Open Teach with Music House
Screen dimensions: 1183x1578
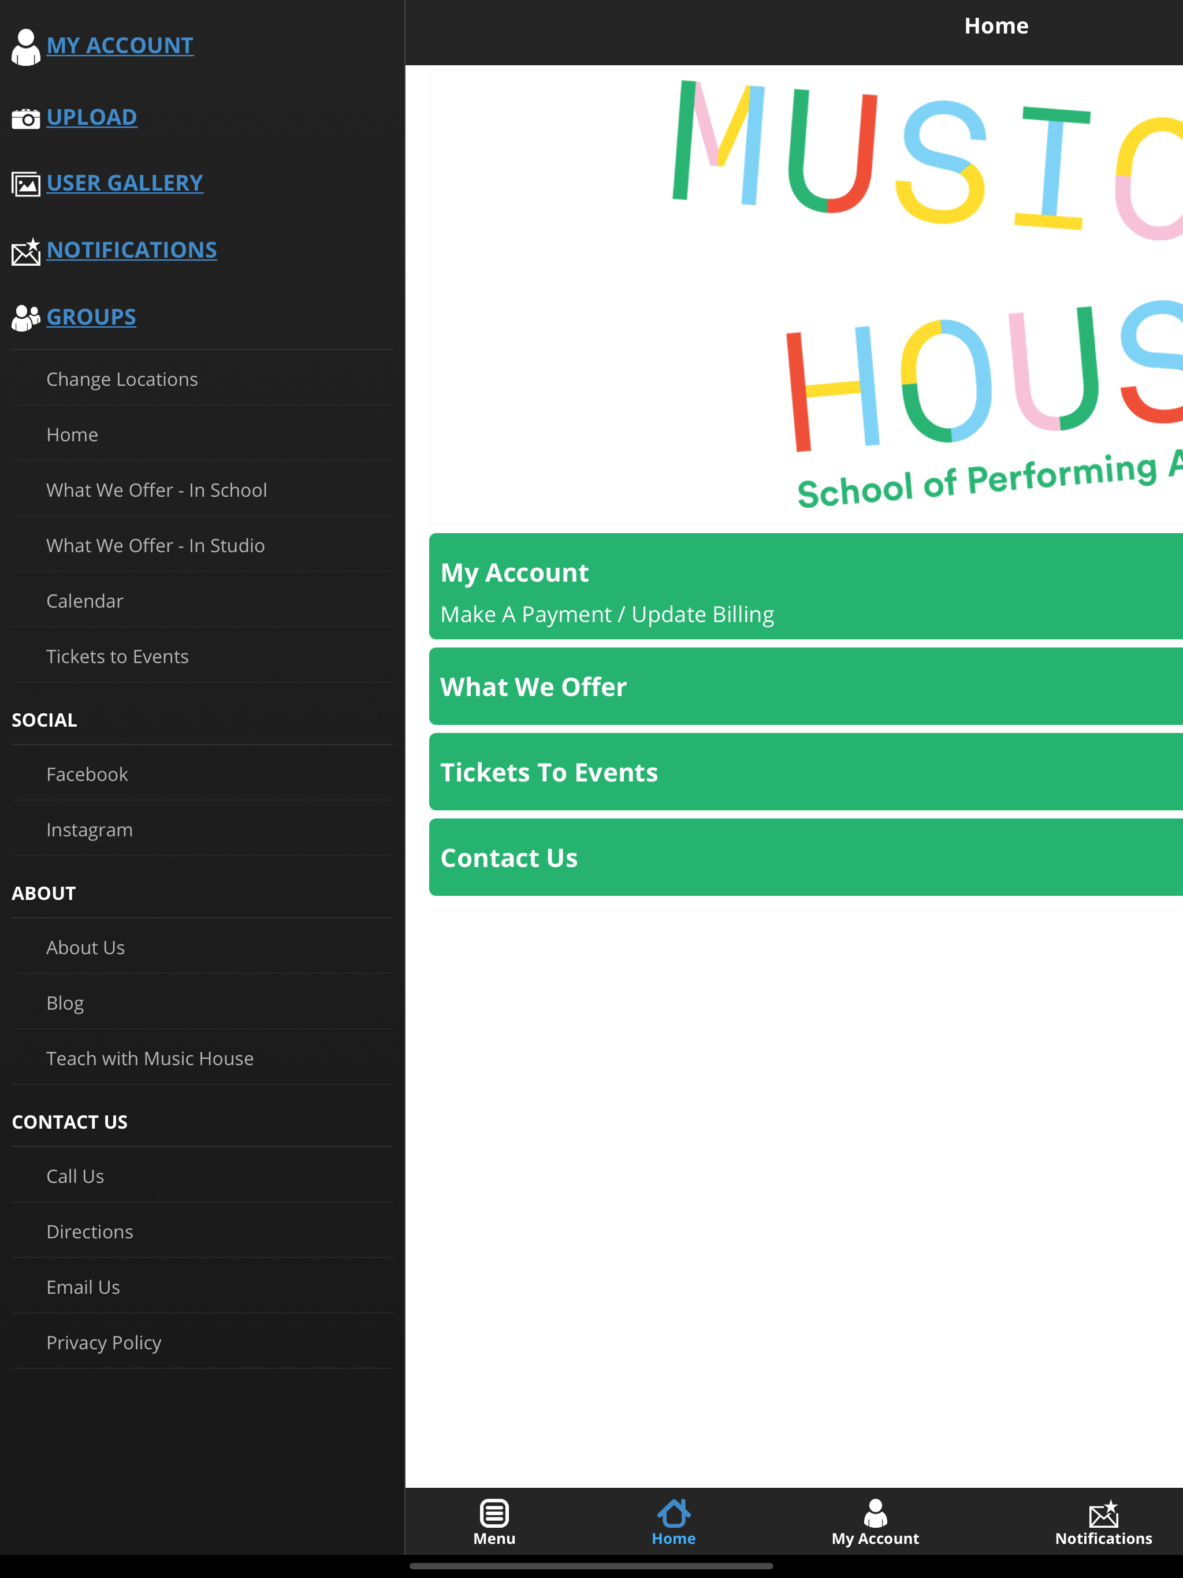tap(202, 1059)
